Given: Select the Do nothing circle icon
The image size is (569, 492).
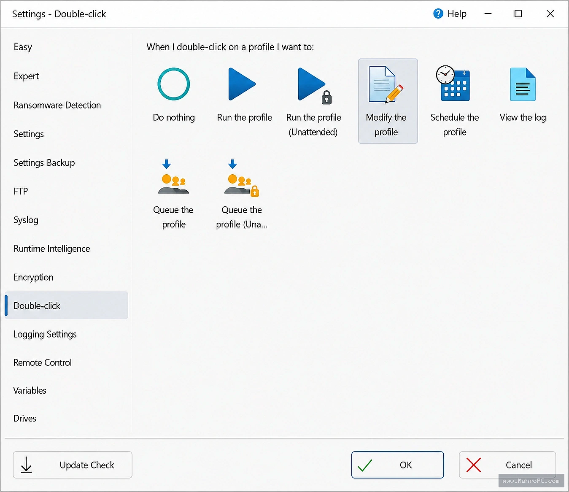Looking at the screenshot, I should [x=173, y=84].
